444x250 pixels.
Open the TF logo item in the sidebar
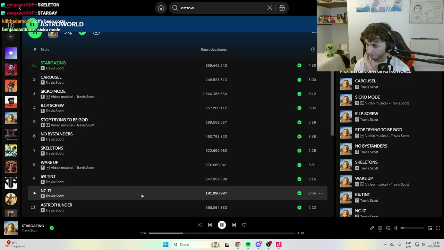(11, 183)
